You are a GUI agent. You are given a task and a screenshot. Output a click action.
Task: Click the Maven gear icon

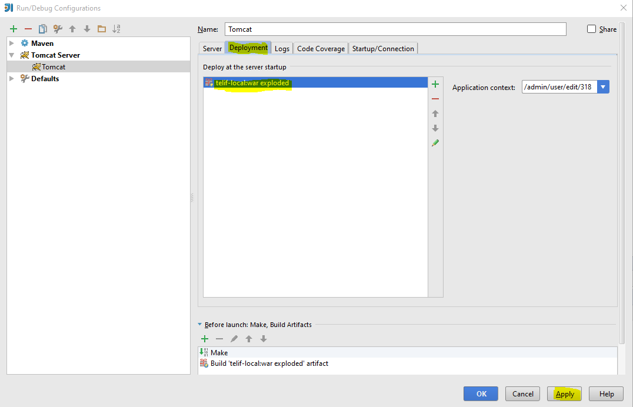(x=25, y=43)
